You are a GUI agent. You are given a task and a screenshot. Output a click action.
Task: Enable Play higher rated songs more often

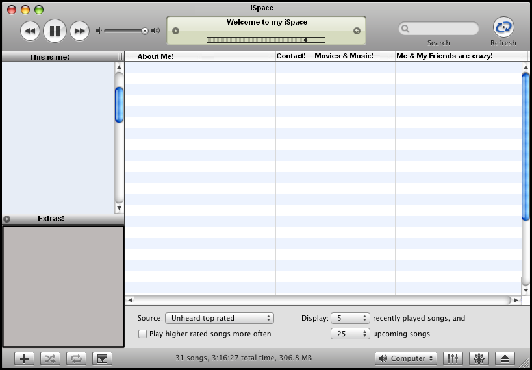pyautogui.click(x=142, y=334)
